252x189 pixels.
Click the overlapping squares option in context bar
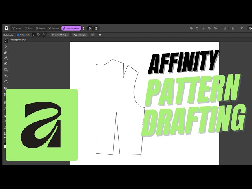click(39, 35)
